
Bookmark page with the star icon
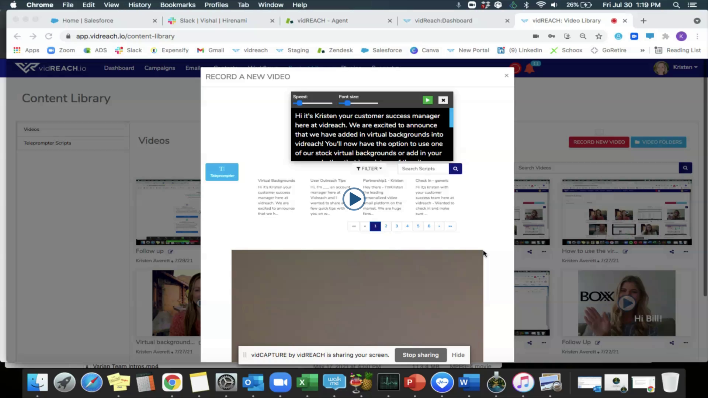[599, 36]
